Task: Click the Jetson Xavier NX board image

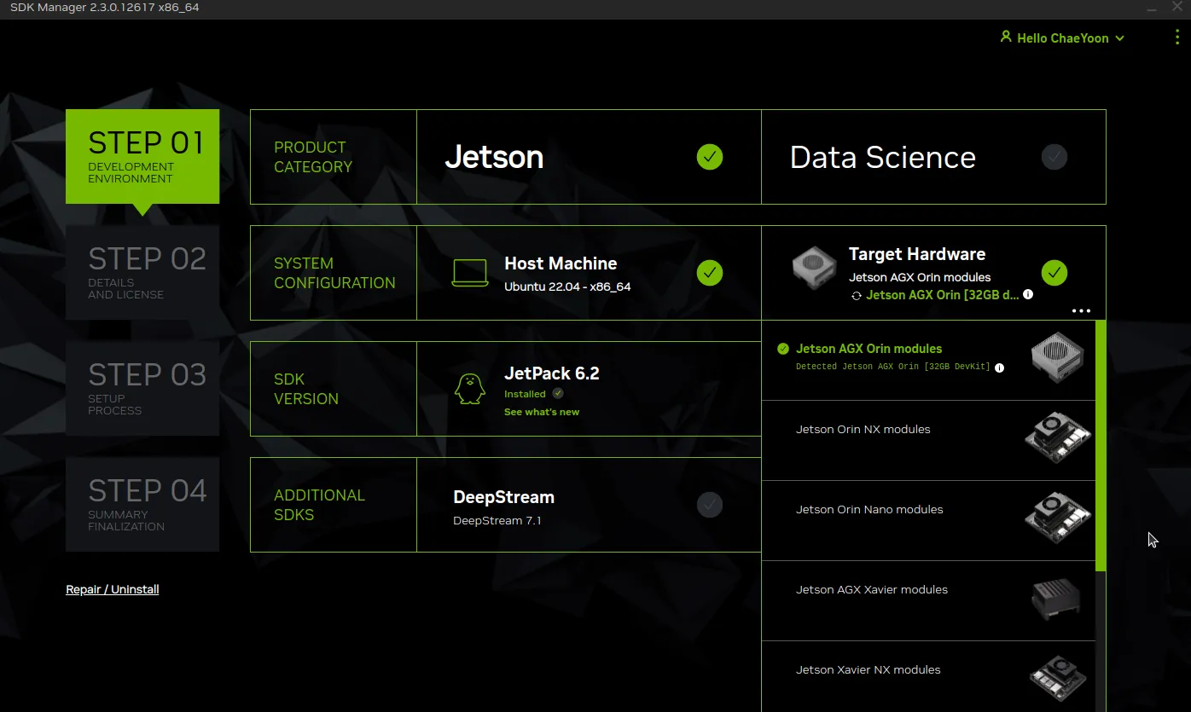Action: [1058, 679]
